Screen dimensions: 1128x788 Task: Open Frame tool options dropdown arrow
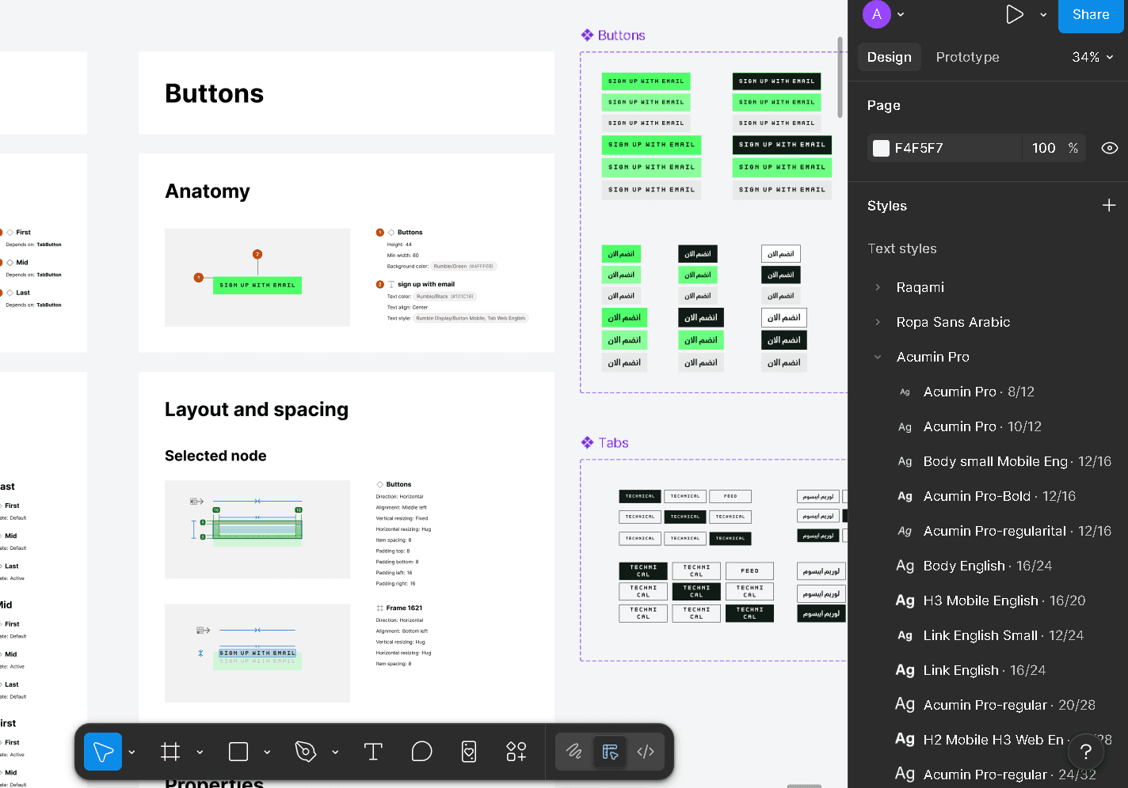[x=200, y=752]
